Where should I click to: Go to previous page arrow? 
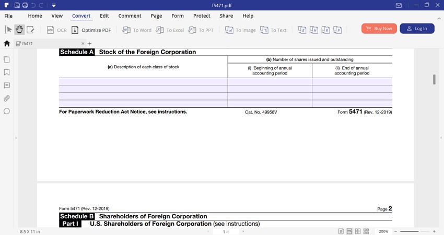coord(208,231)
